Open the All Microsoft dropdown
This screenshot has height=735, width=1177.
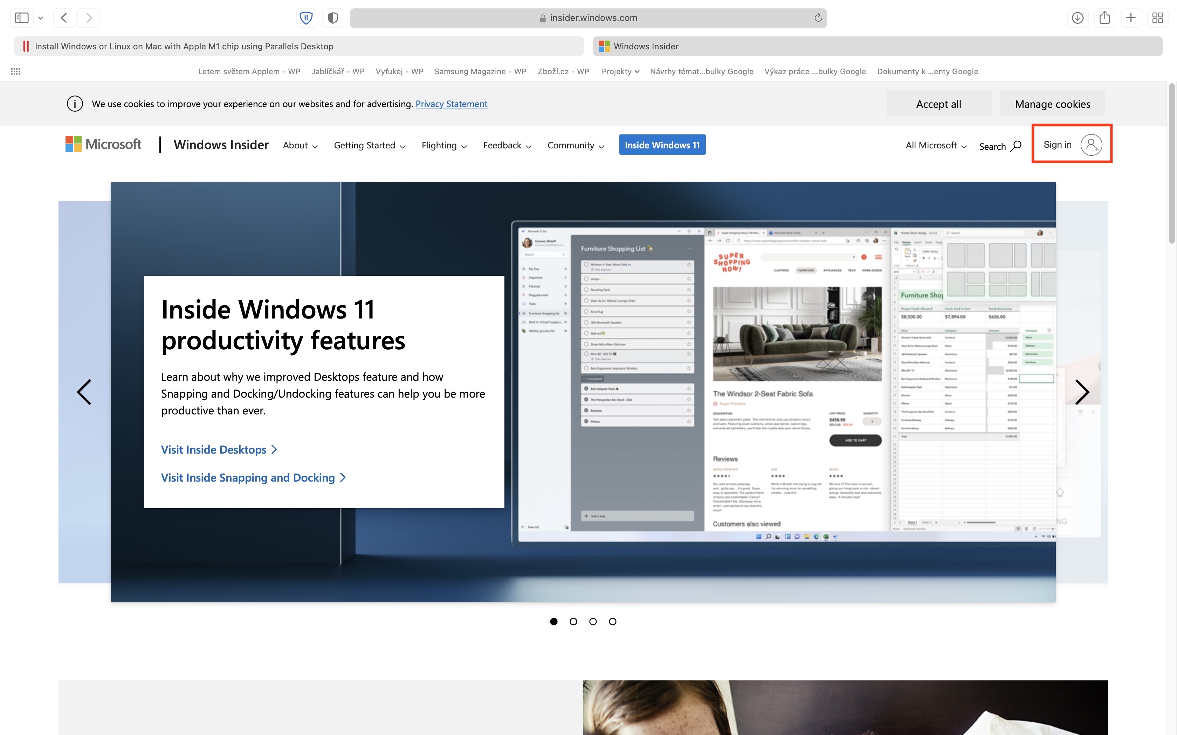pos(936,145)
